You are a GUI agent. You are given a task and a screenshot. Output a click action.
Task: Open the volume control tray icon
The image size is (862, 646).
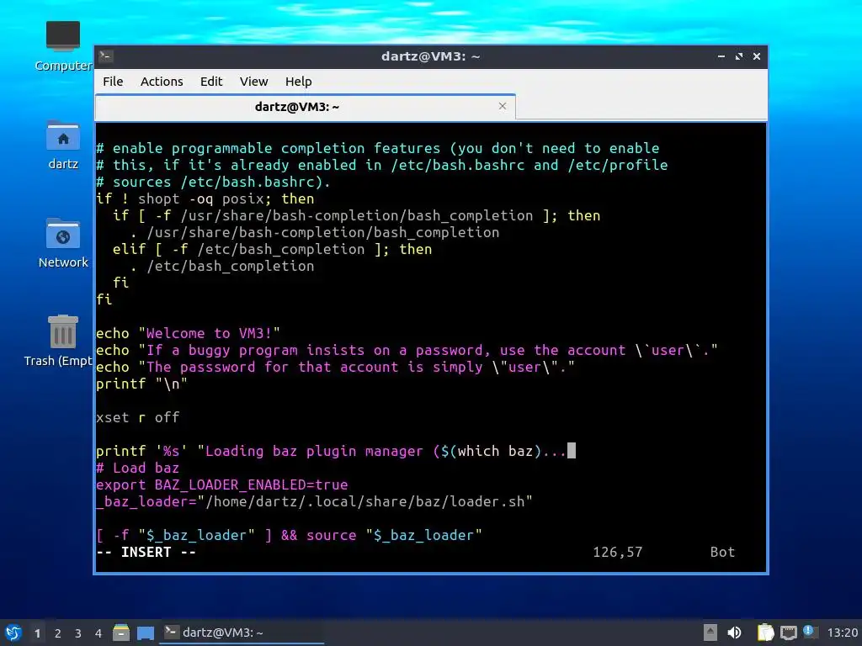[734, 633]
